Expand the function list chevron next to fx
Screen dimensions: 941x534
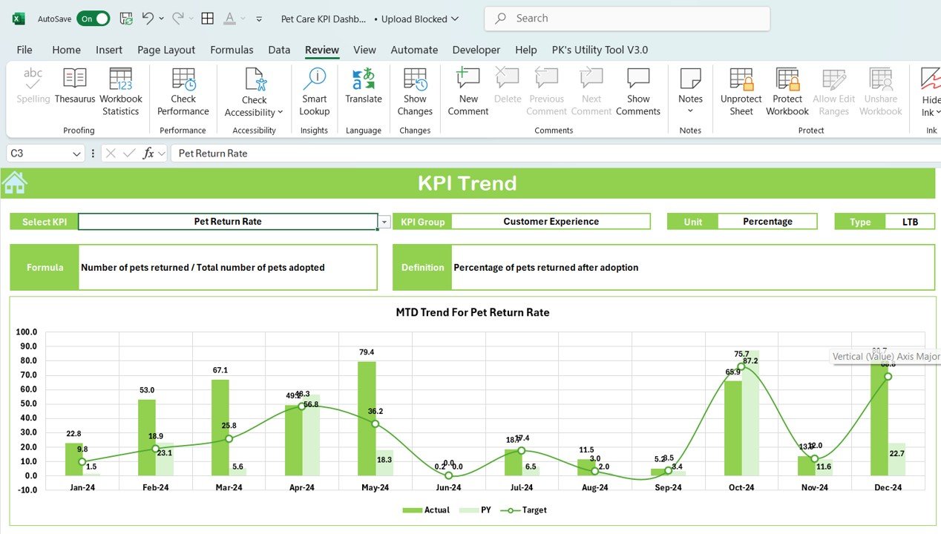point(162,154)
